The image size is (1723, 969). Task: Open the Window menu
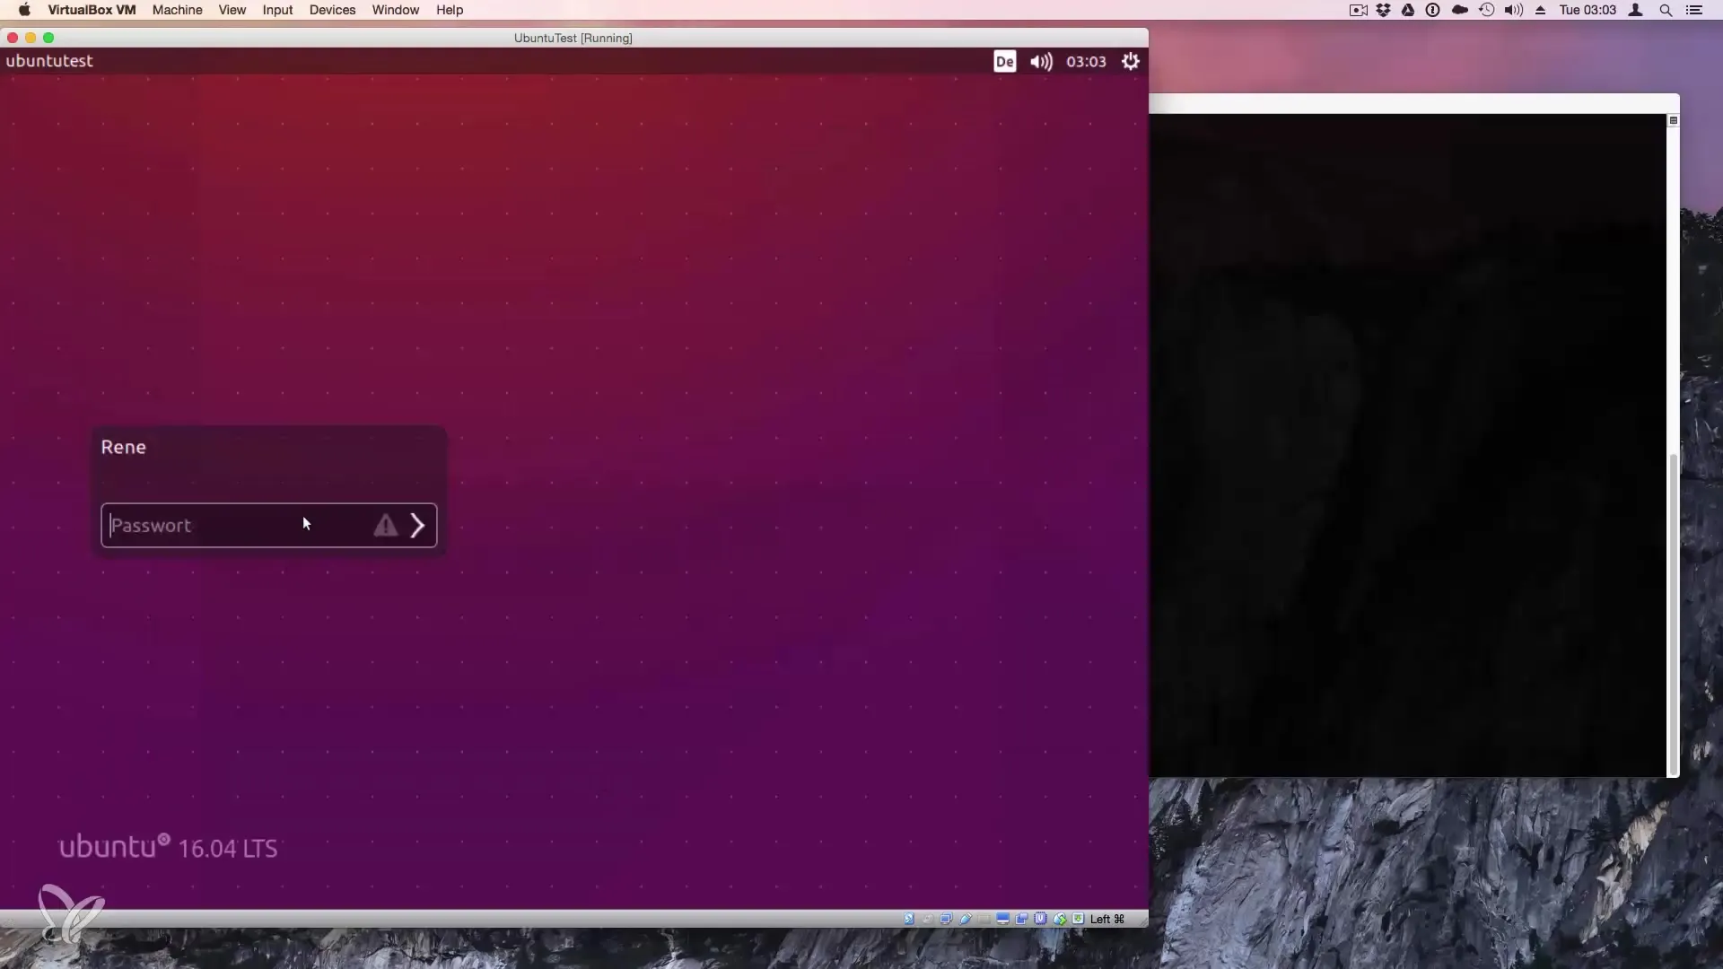tap(395, 10)
